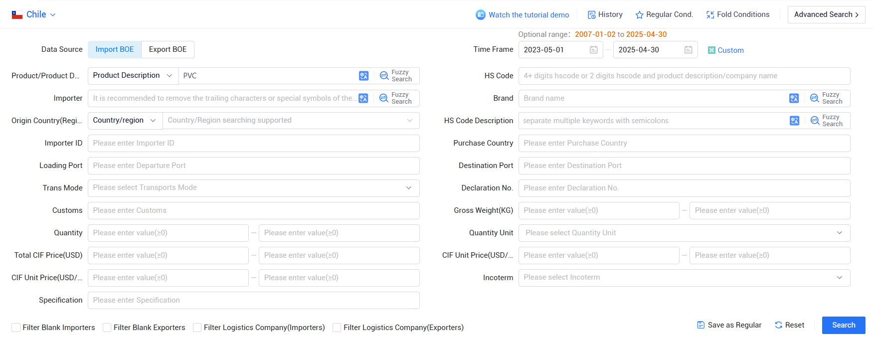Open the end date calendar icon
This screenshot has height=339, width=873.
pyautogui.click(x=688, y=50)
